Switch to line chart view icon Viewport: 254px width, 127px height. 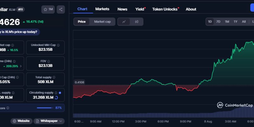[x=124, y=22]
